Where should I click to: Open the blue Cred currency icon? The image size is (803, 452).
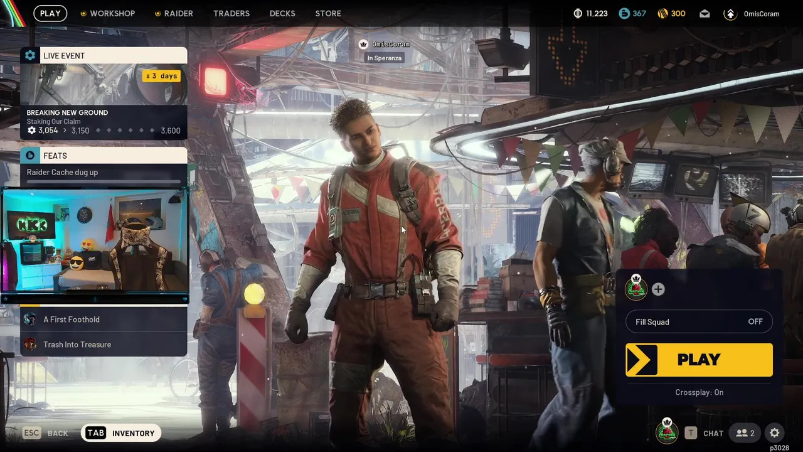point(624,13)
